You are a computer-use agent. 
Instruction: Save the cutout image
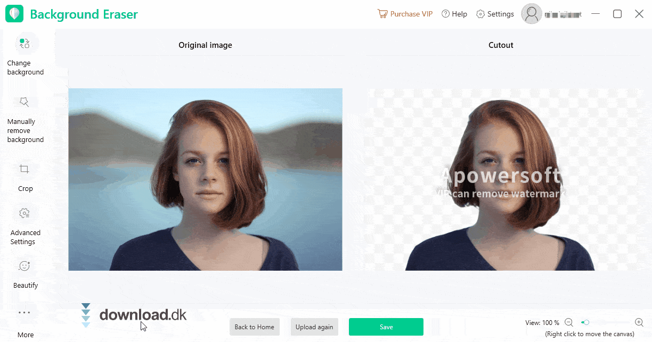386,327
